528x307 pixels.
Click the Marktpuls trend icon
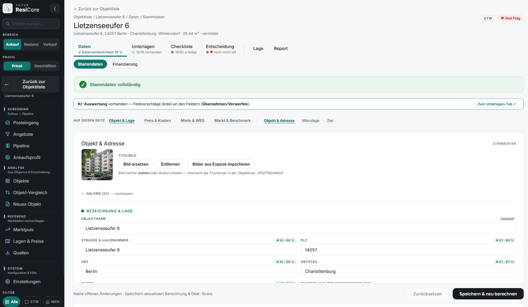(8, 230)
